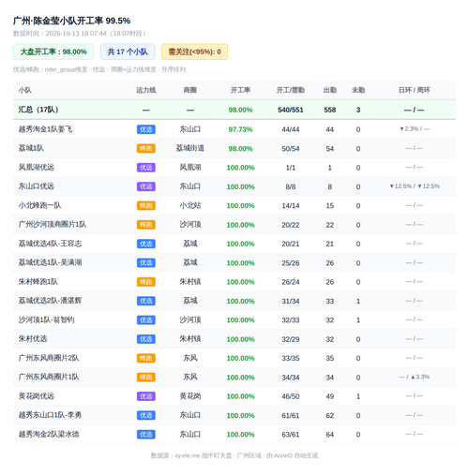
Task: Select team name 广州东风商圈片1队
Action: pos(49,377)
